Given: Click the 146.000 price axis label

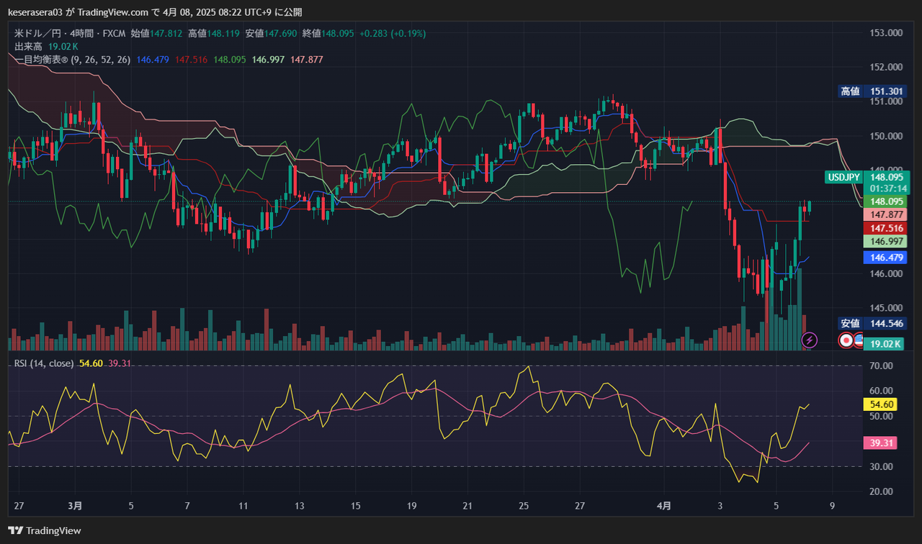Looking at the screenshot, I should tap(887, 273).
